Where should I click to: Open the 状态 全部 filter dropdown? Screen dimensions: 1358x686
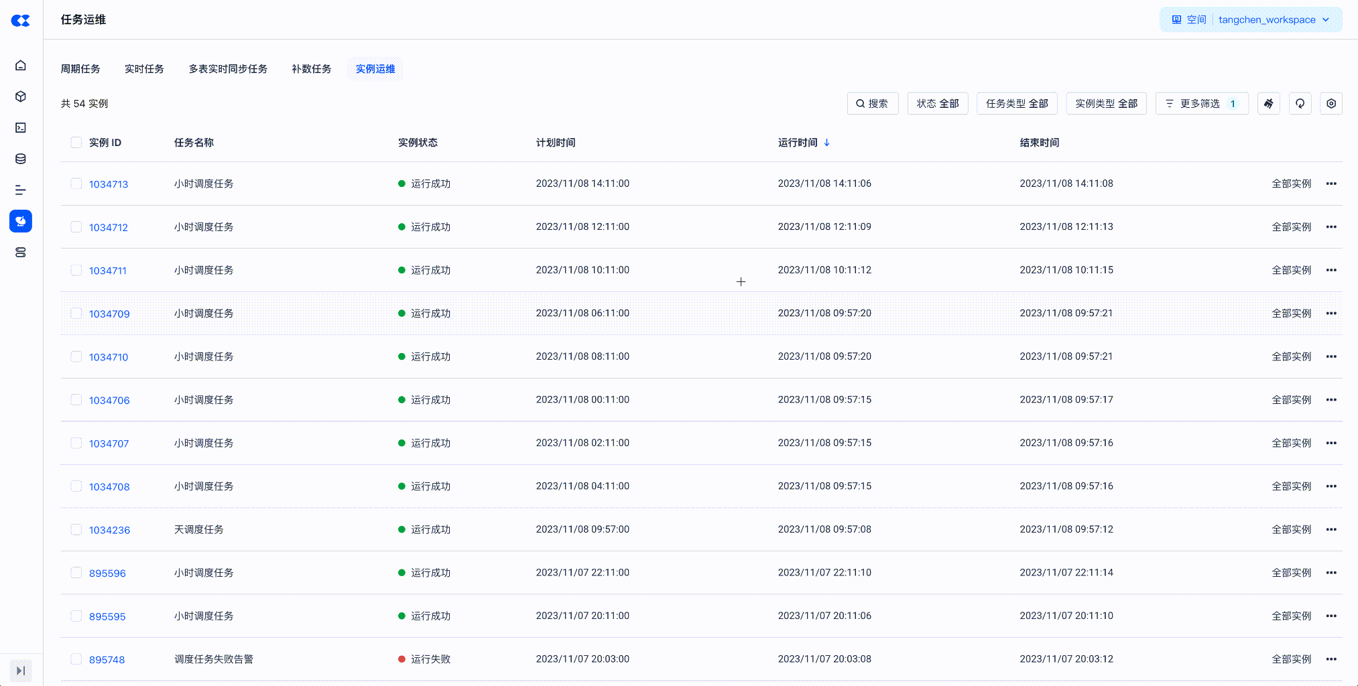pyautogui.click(x=937, y=104)
